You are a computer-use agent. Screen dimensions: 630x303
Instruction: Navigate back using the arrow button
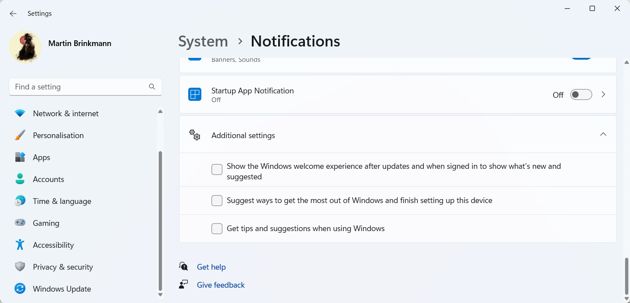pos(13,13)
